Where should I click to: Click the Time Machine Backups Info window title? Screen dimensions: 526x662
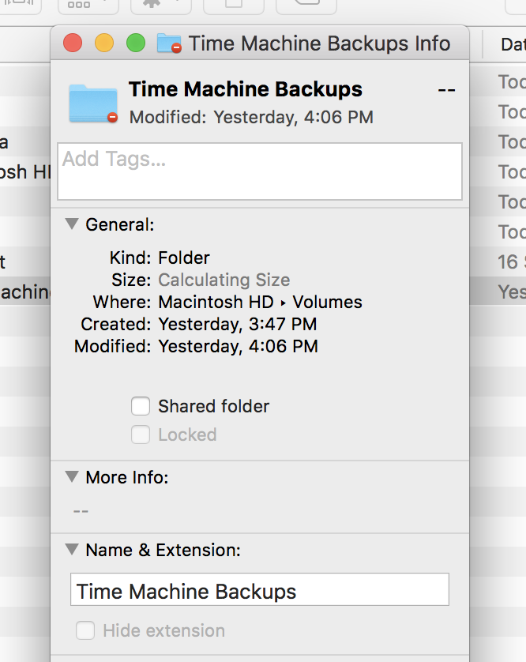coord(320,43)
